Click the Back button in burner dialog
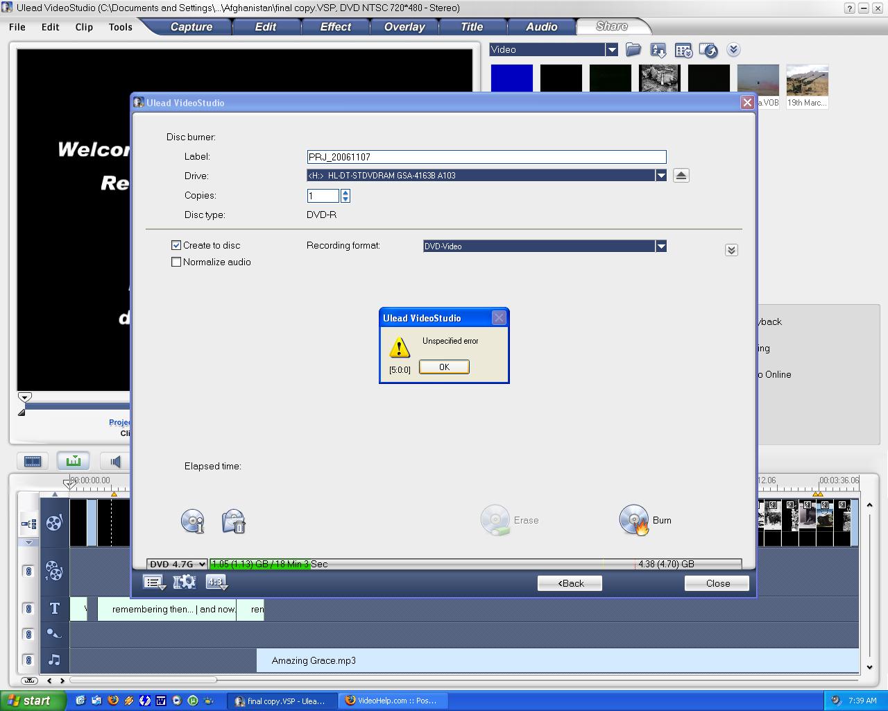This screenshot has height=711, width=888. click(570, 583)
